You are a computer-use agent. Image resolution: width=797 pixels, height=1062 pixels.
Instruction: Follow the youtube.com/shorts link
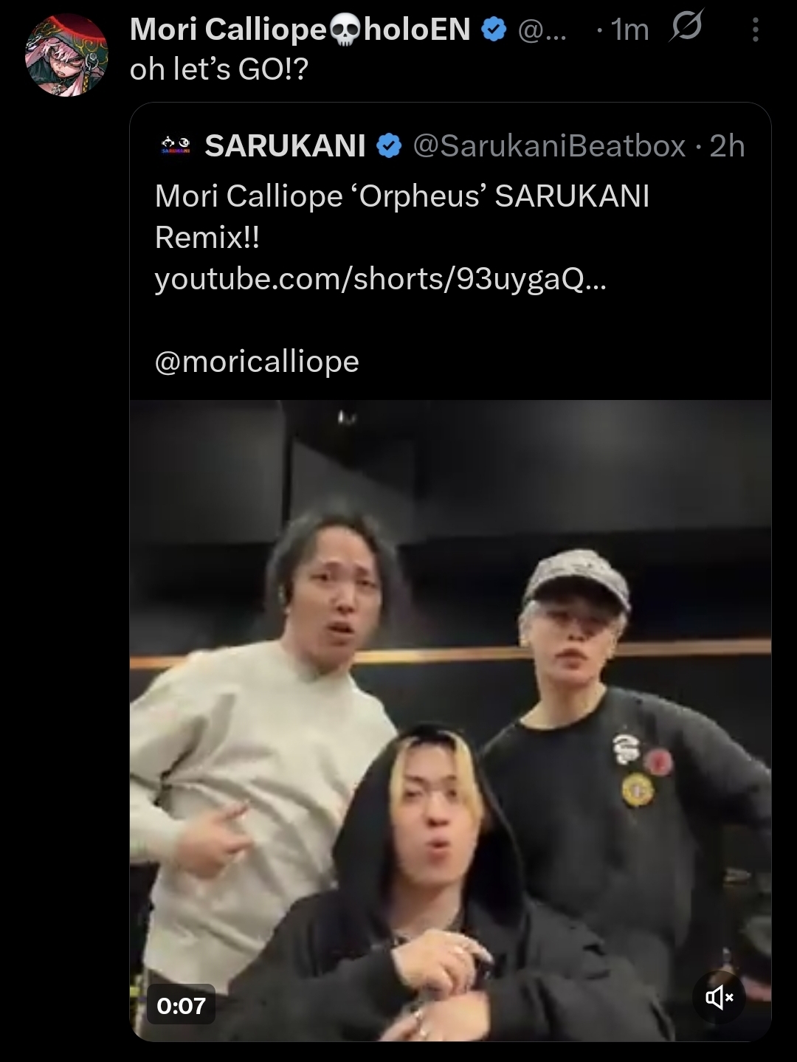pyautogui.click(x=381, y=279)
